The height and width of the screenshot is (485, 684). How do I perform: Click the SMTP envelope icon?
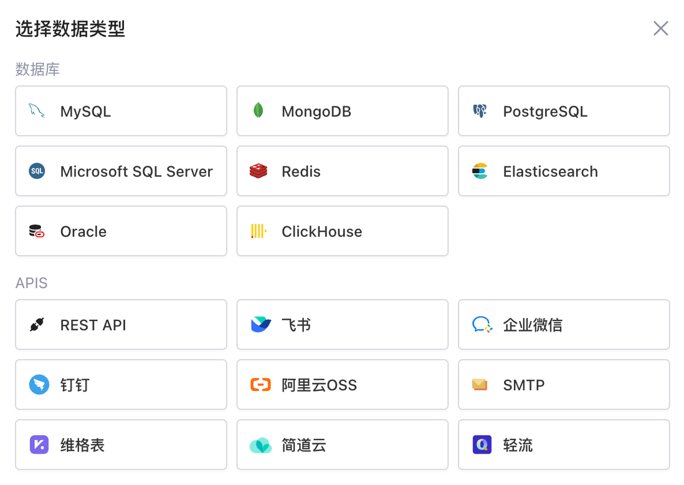[480, 385]
